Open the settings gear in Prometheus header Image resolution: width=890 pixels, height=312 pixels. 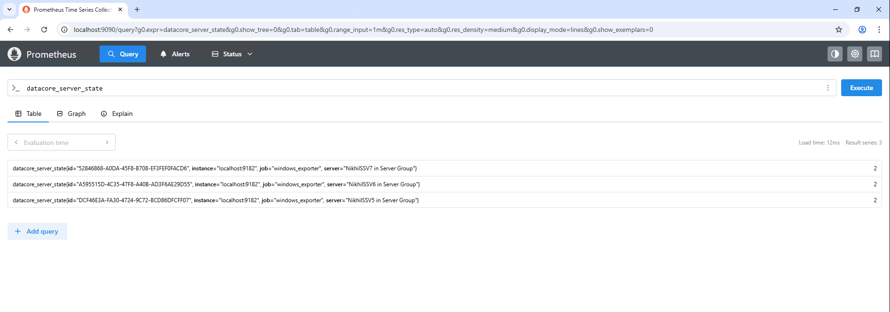coord(855,54)
